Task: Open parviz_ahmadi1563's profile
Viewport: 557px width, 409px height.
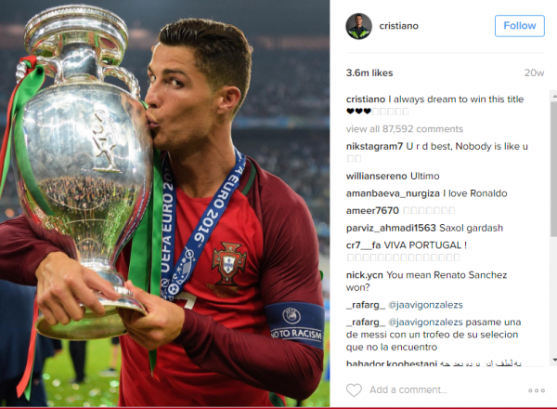Action: coord(391,228)
